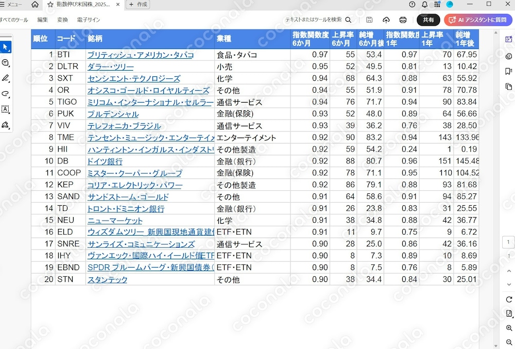Print the document via printer icon
The height and width of the screenshot is (349, 515).
403,20
